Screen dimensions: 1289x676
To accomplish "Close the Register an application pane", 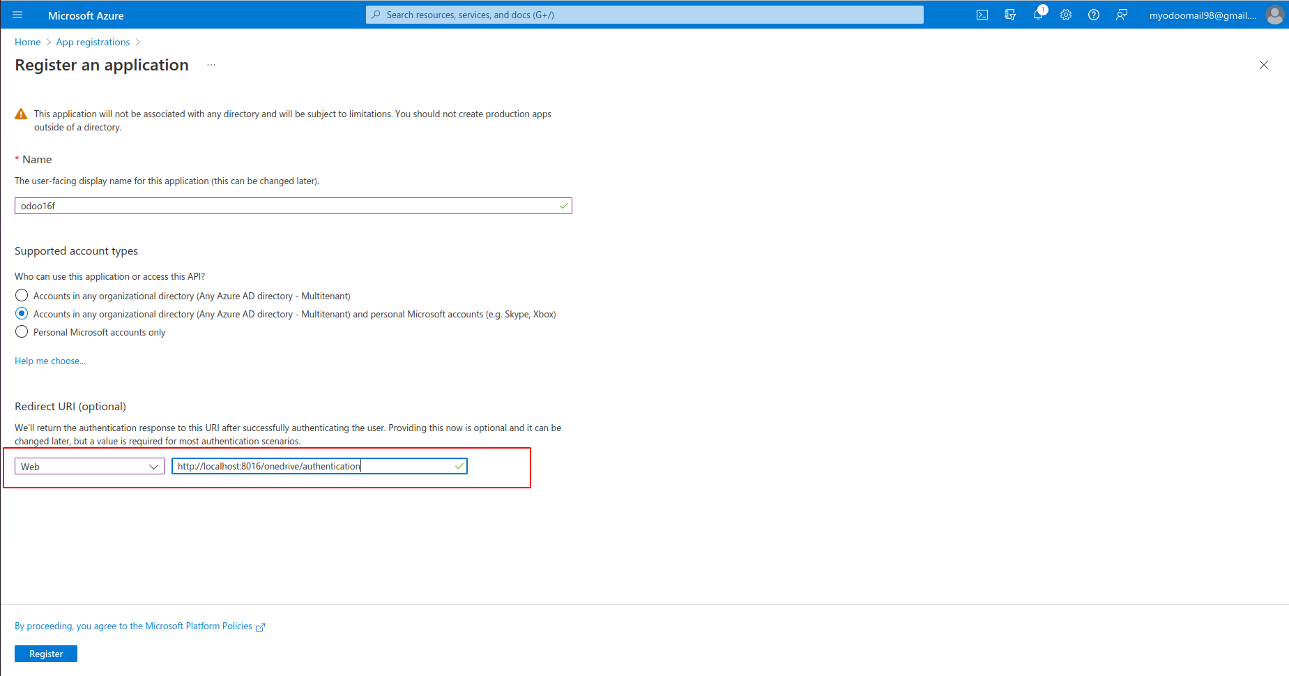I will (x=1264, y=65).
